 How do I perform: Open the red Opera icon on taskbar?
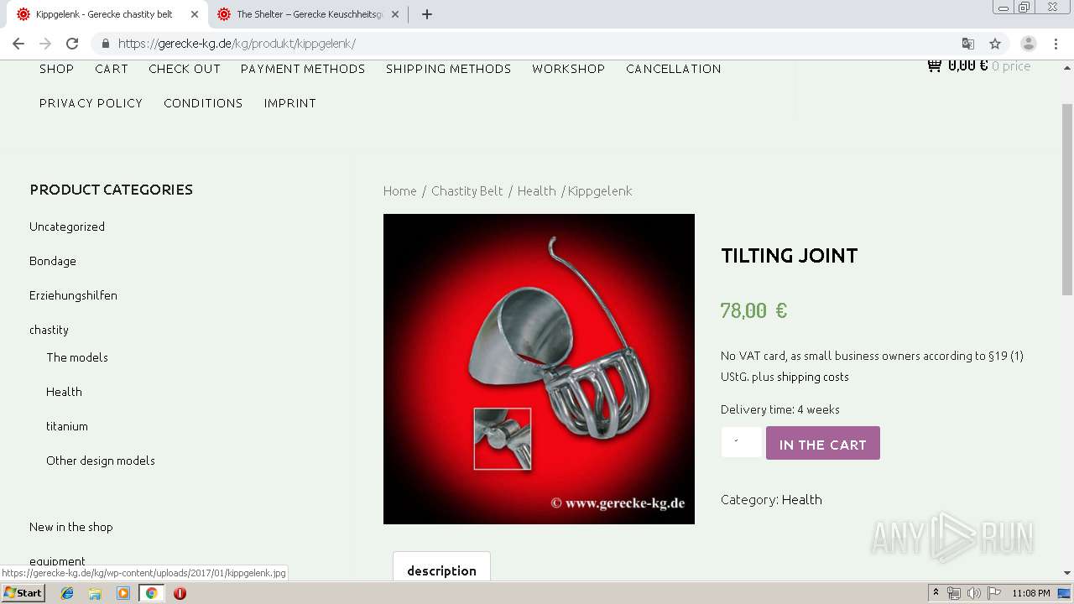[180, 593]
